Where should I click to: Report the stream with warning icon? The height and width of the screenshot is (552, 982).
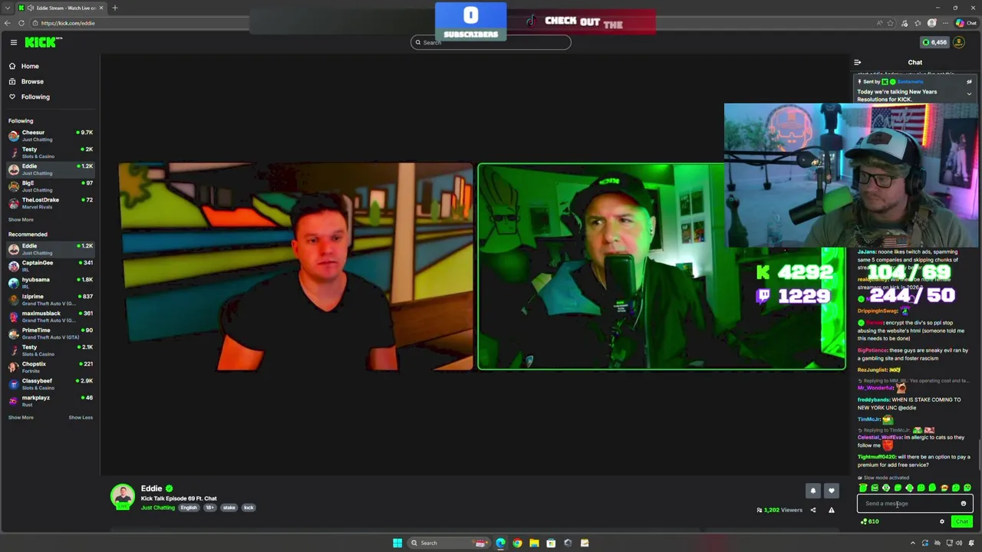pos(831,510)
